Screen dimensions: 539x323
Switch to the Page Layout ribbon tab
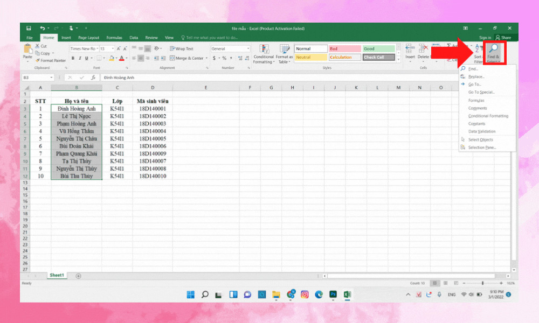tap(88, 38)
